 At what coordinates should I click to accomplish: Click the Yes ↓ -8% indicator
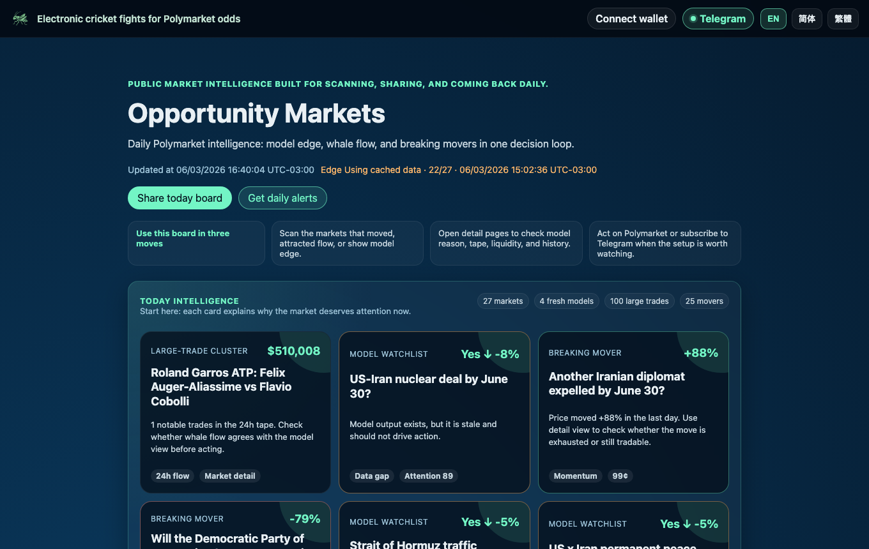pos(490,354)
